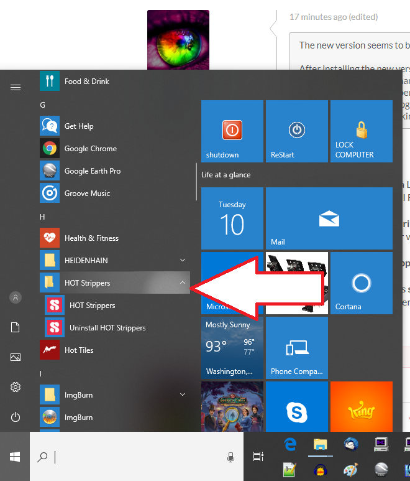Open the King game tile
Image resolution: width=410 pixels, height=481 pixels.
click(x=362, y=407)
